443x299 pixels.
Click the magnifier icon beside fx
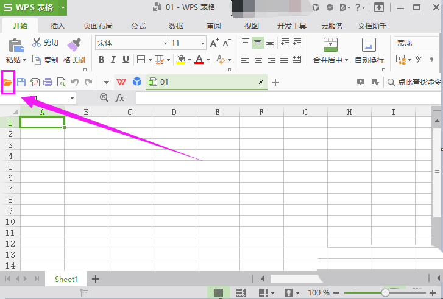click(104, 97)
